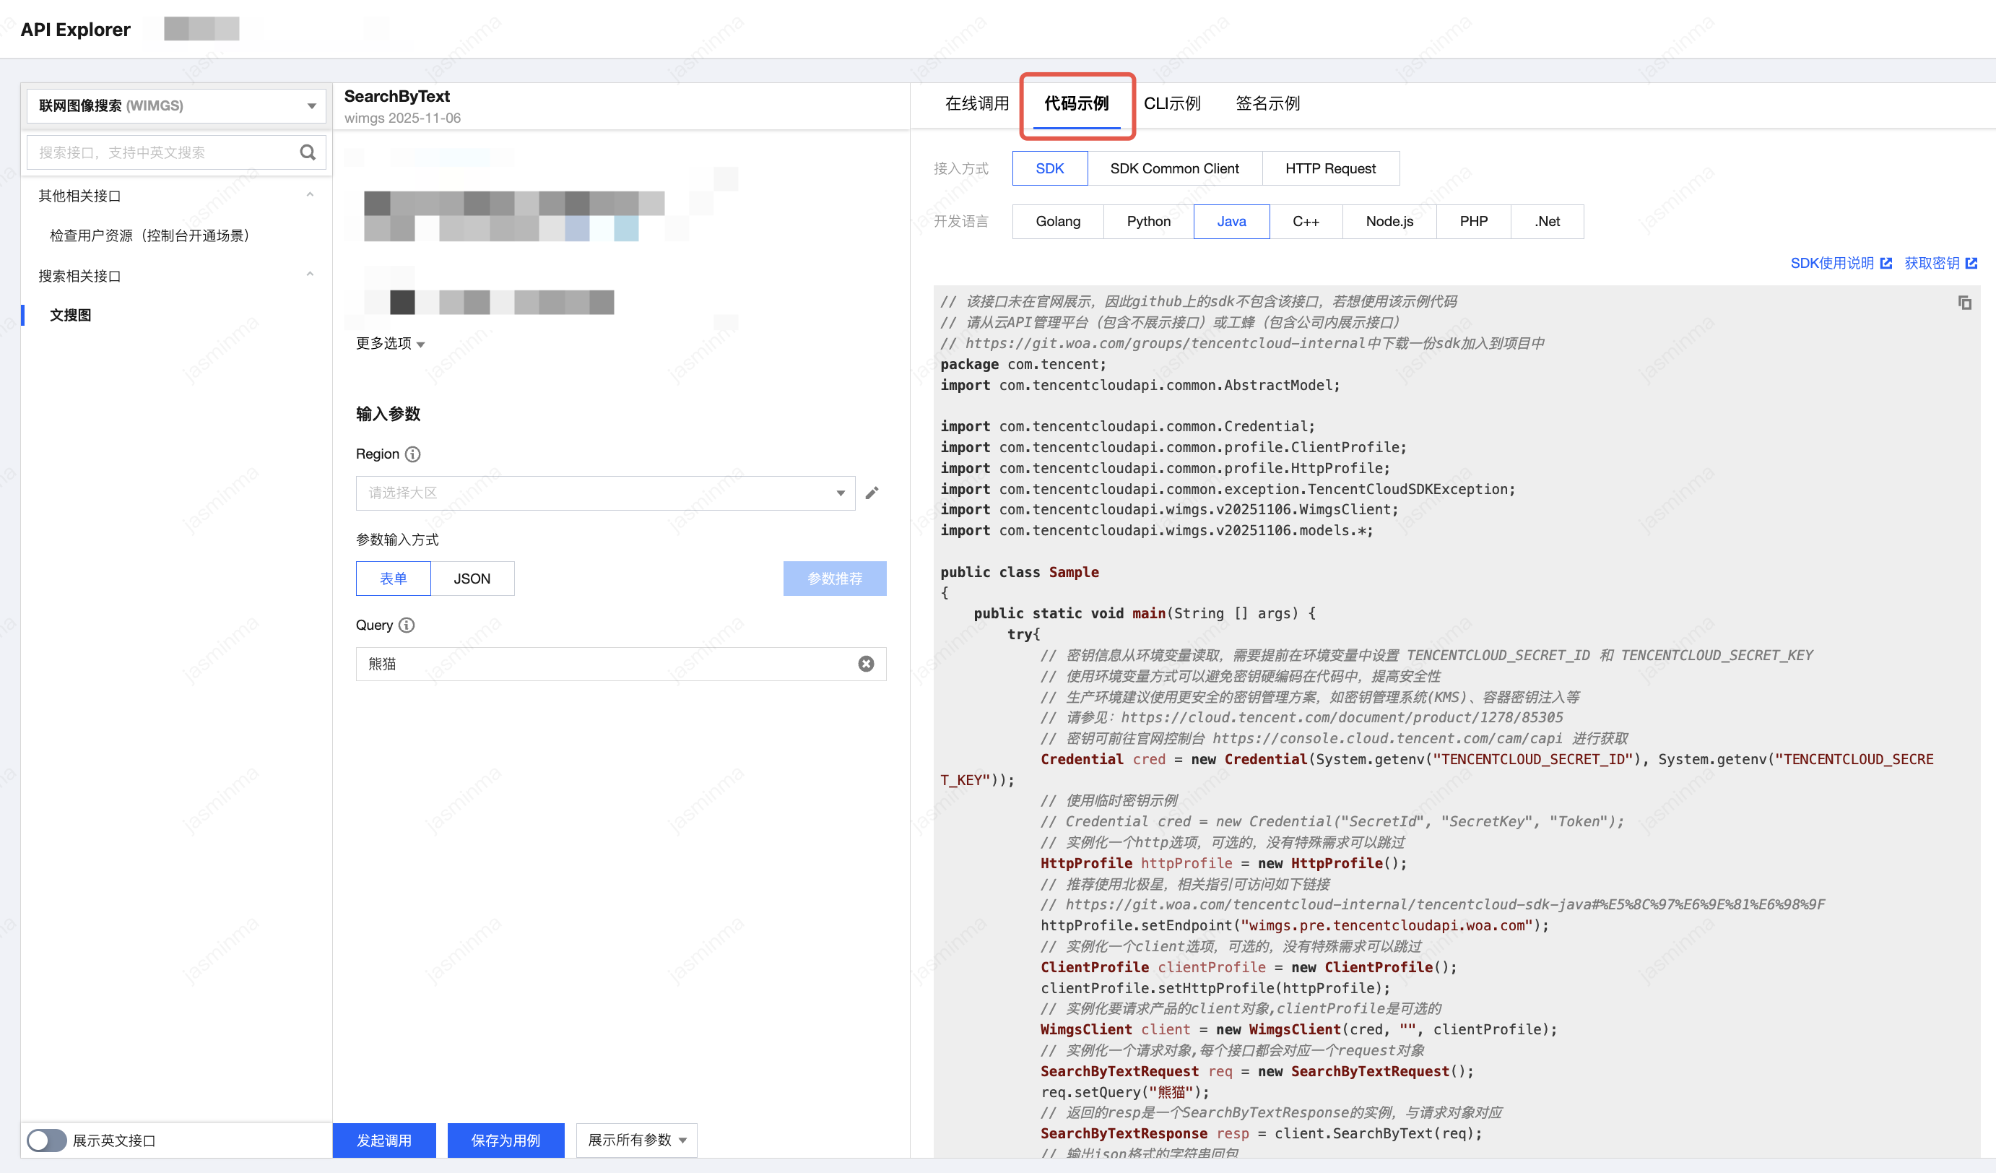Toggle the 展示英文接口 switch
Screen dimensions: 1996x1173
pos(47,1140)
